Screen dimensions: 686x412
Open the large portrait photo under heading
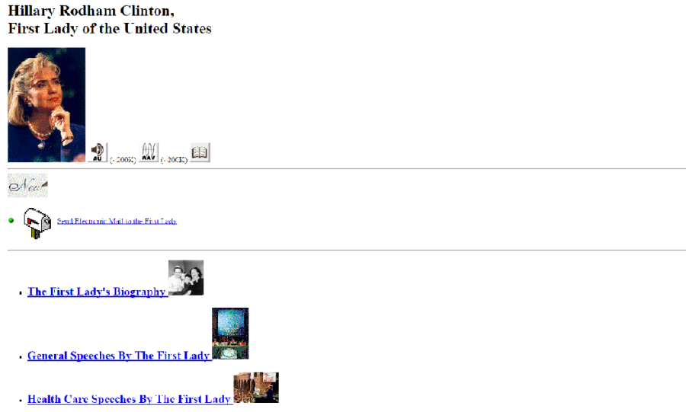(46, 105)
